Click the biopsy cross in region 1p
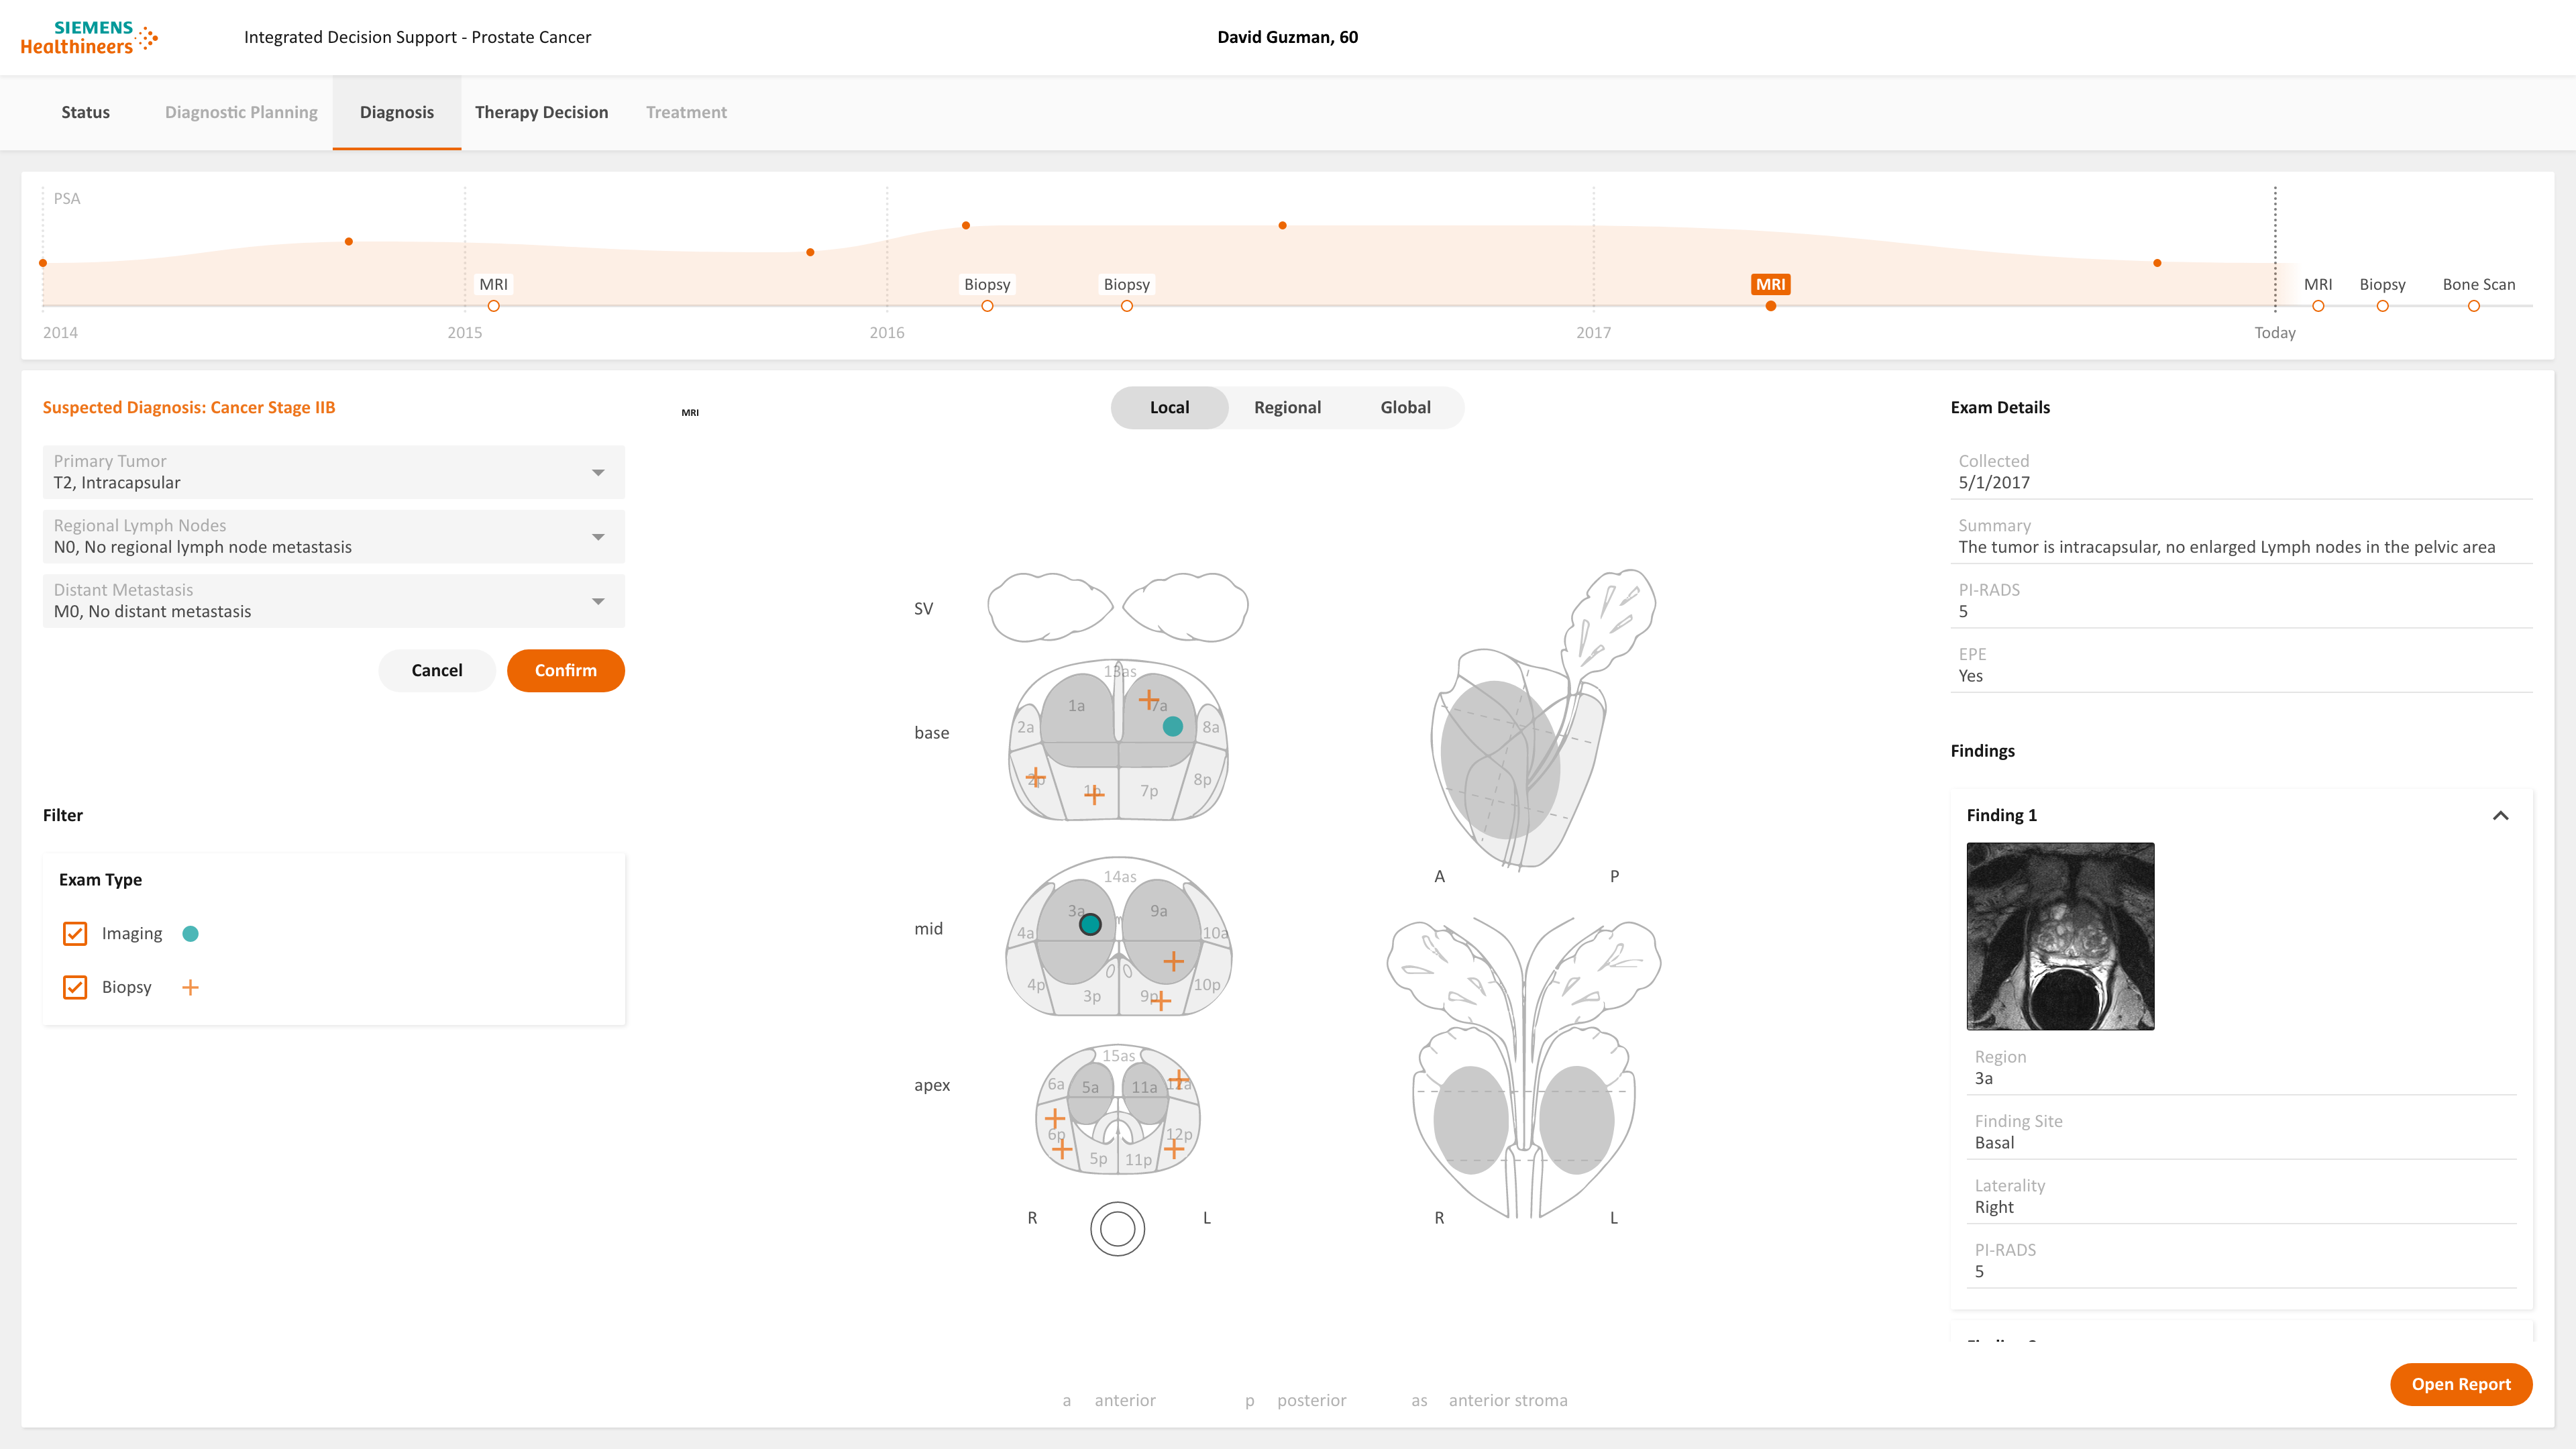This screenshot has width=2576, height=1449. point(1094,795)
